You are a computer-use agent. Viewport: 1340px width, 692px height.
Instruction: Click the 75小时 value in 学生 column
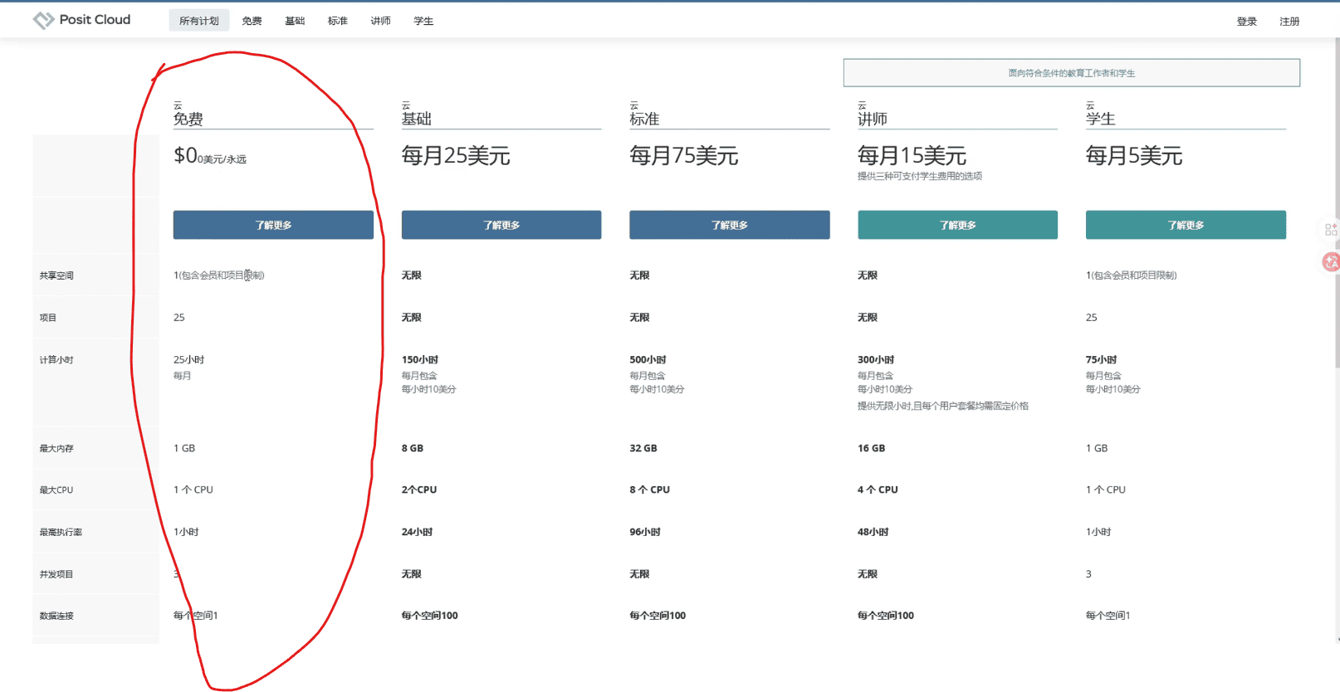tap(1101, 360)
